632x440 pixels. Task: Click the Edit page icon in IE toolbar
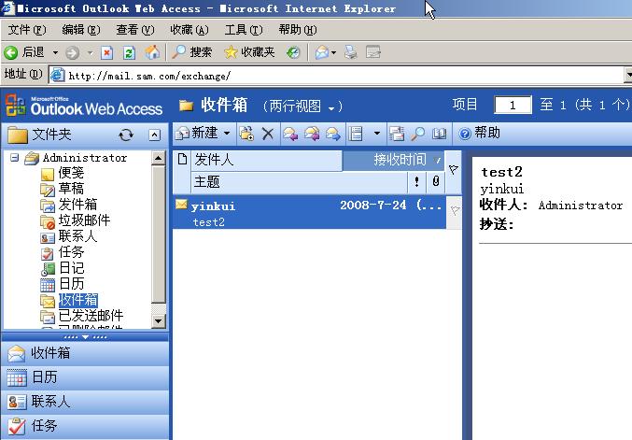(373, 52)
